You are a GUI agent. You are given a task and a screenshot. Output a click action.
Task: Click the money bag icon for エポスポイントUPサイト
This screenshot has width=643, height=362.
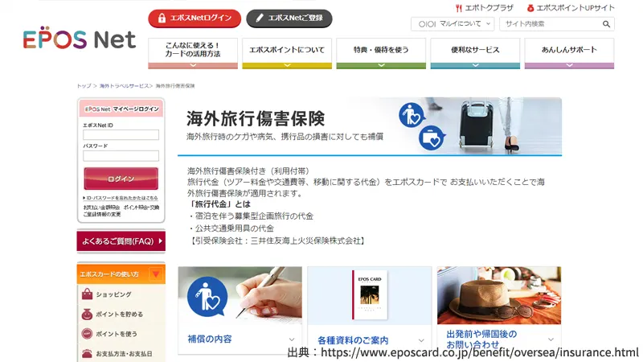[530, 8]
